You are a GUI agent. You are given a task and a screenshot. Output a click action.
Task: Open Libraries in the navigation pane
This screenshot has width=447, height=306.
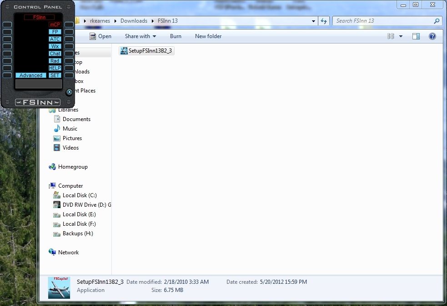tap(68, 110)
